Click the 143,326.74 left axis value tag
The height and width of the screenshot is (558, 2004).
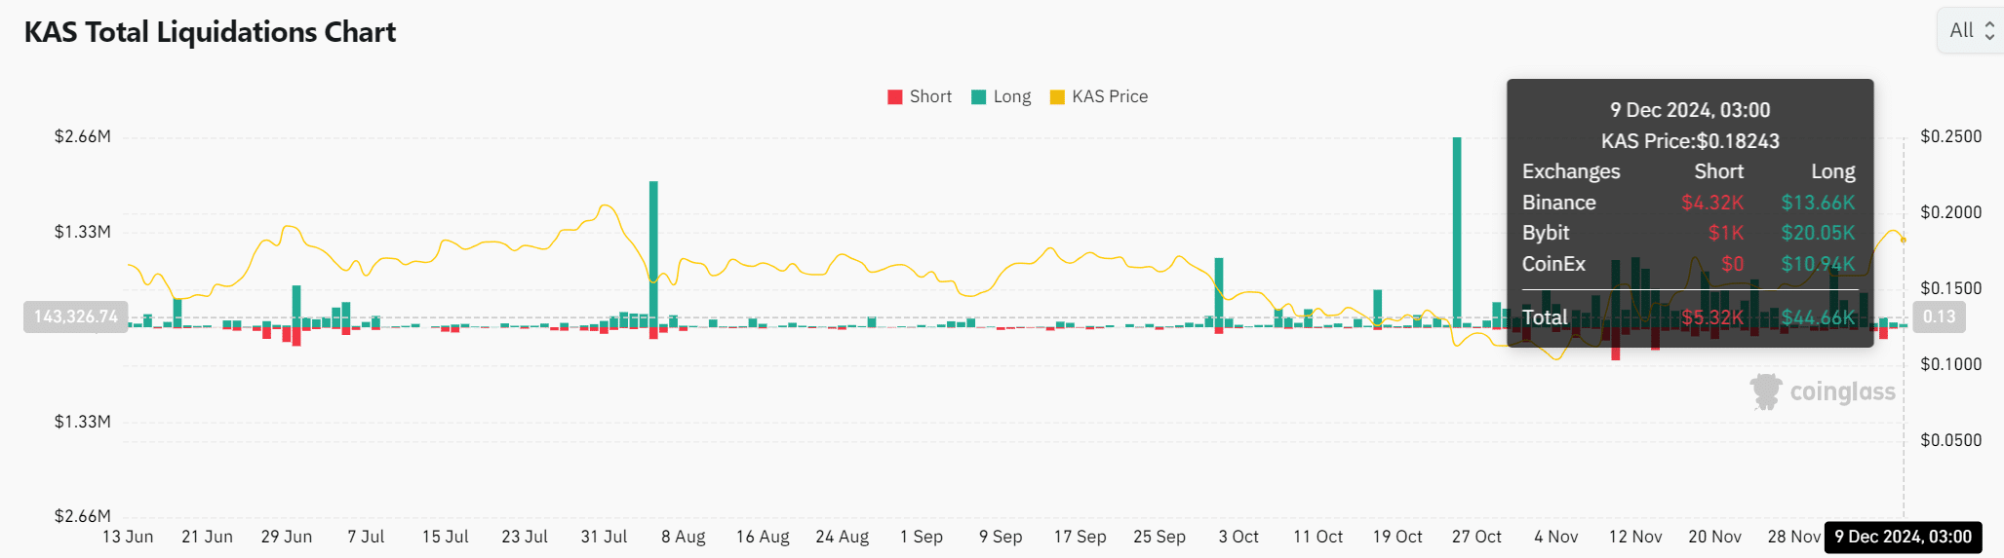click(75, 316)
